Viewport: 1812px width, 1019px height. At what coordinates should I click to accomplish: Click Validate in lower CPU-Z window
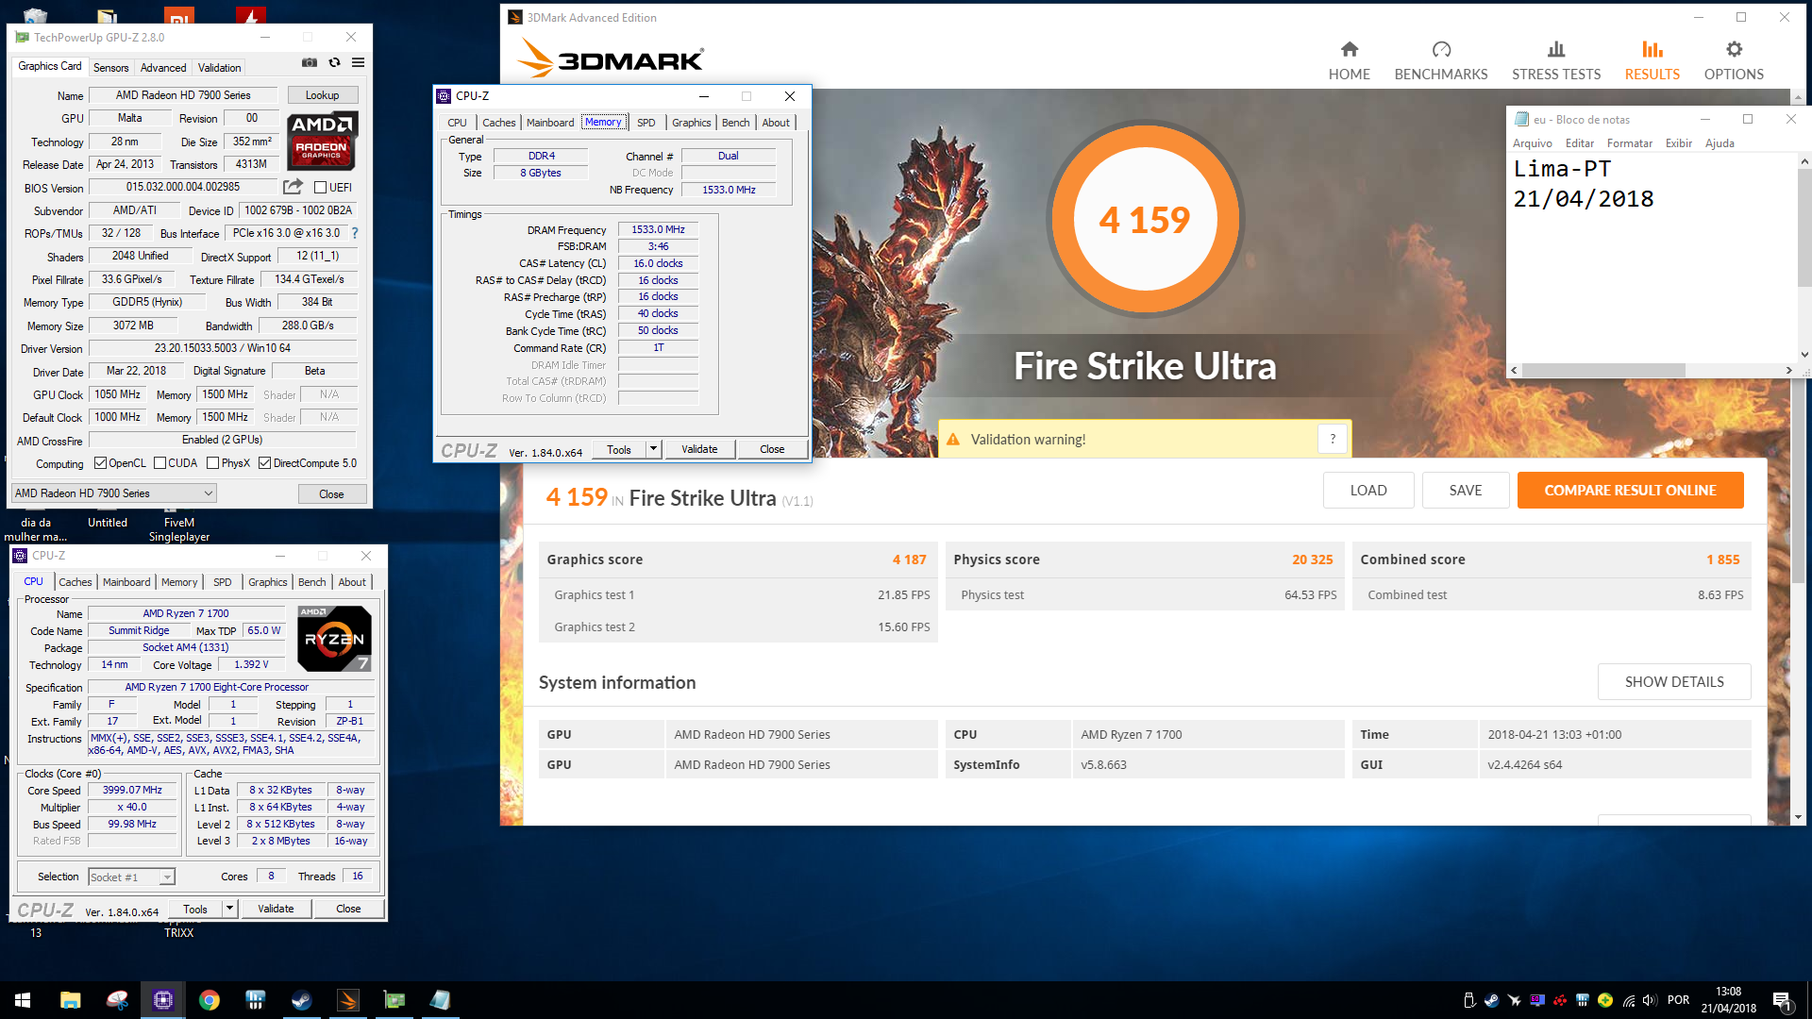click(x=276, y=909)
